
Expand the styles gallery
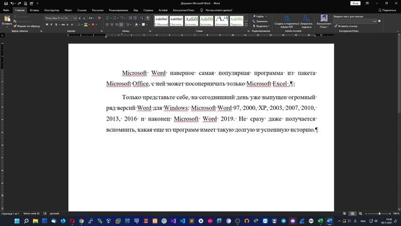point(246,25)
